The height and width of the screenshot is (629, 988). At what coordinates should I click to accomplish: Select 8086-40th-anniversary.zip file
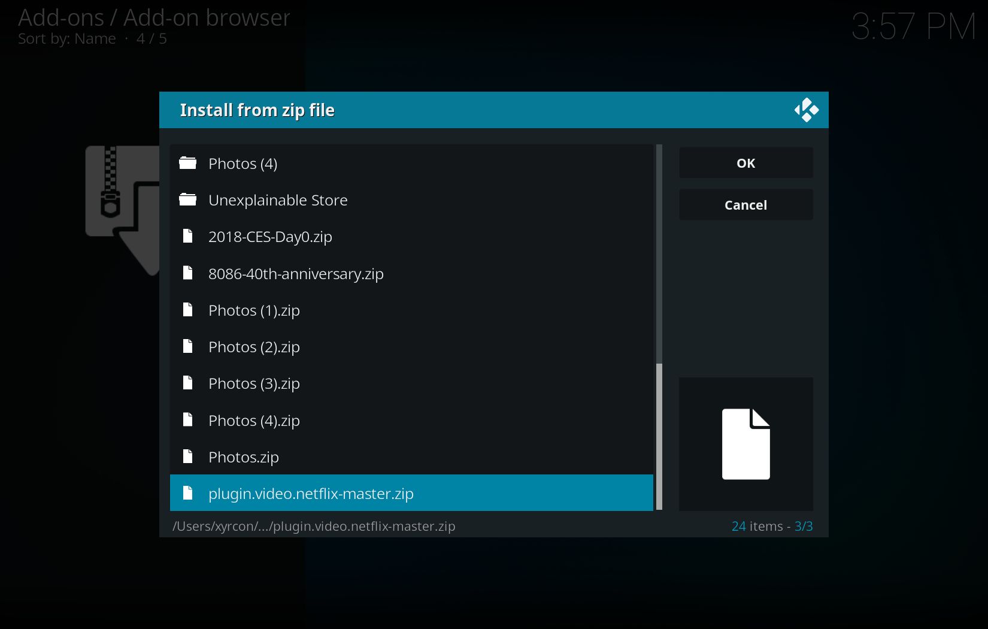pos(411,273)
